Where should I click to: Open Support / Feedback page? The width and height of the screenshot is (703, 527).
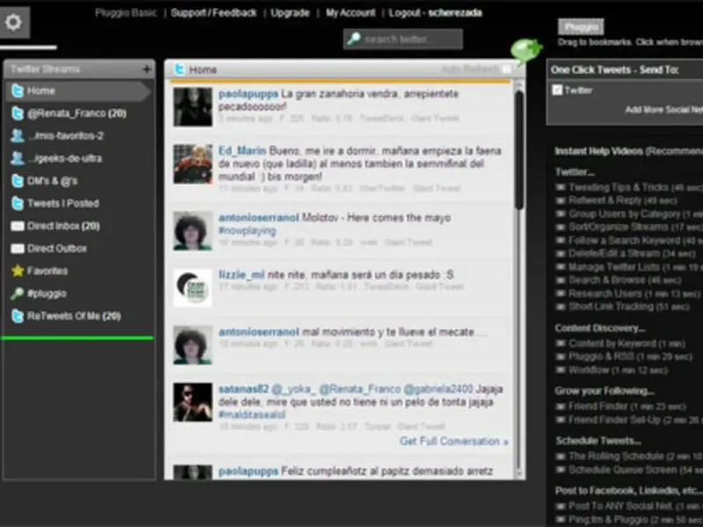point(214,12)
